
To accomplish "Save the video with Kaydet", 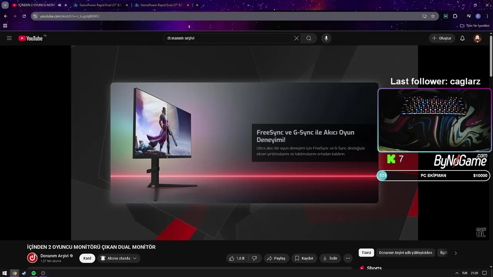I will [304, 258].
